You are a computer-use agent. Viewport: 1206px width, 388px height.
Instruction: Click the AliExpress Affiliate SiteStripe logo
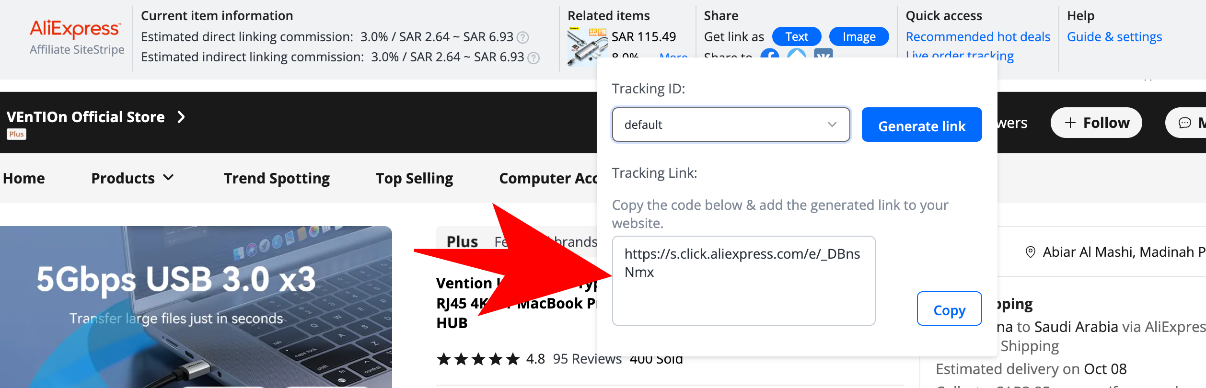77,37
